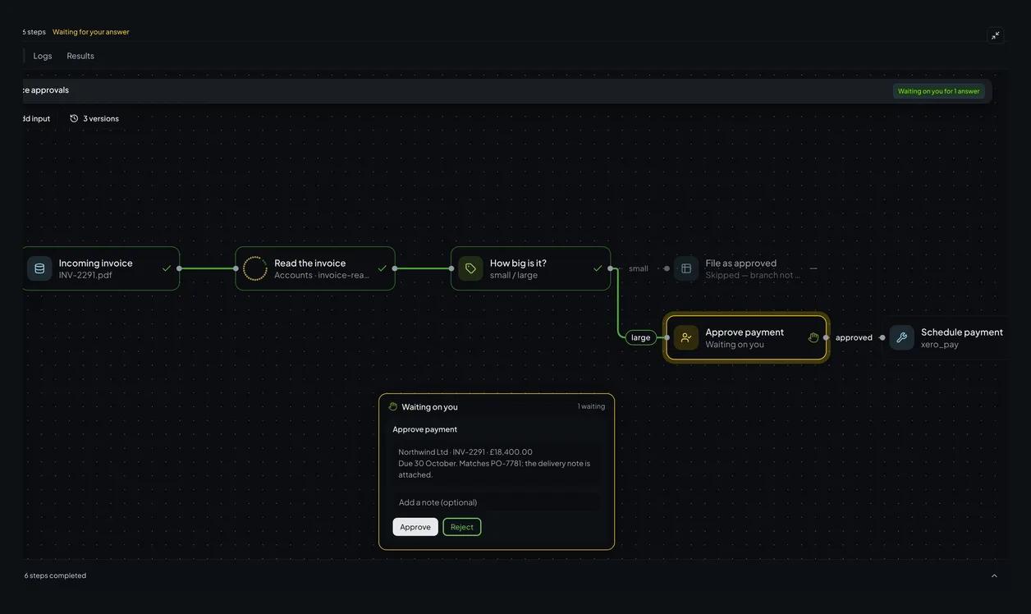Click the green checkmark on How big is it?
Image resolution: width=1031 pixels, height=614 pixels.
[x=598, y=268]
